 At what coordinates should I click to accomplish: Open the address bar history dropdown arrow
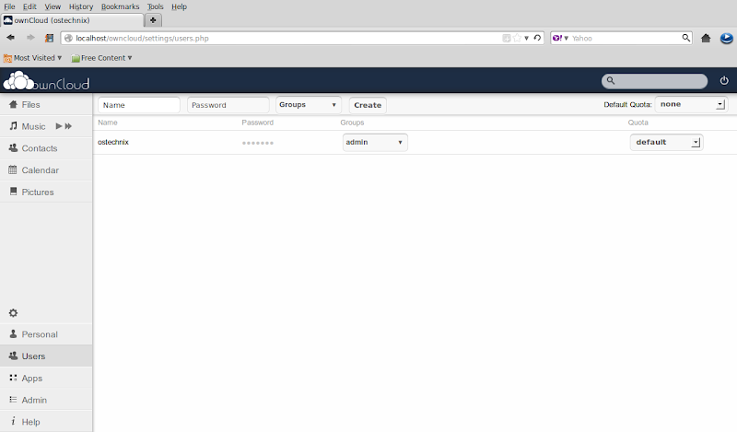526,38
